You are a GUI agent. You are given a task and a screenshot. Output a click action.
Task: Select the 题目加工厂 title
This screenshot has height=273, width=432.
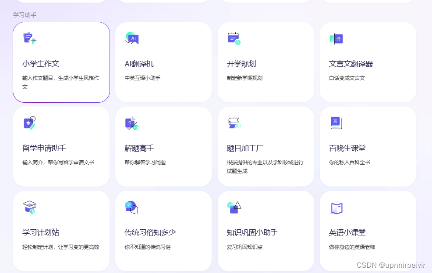[245, 148]
